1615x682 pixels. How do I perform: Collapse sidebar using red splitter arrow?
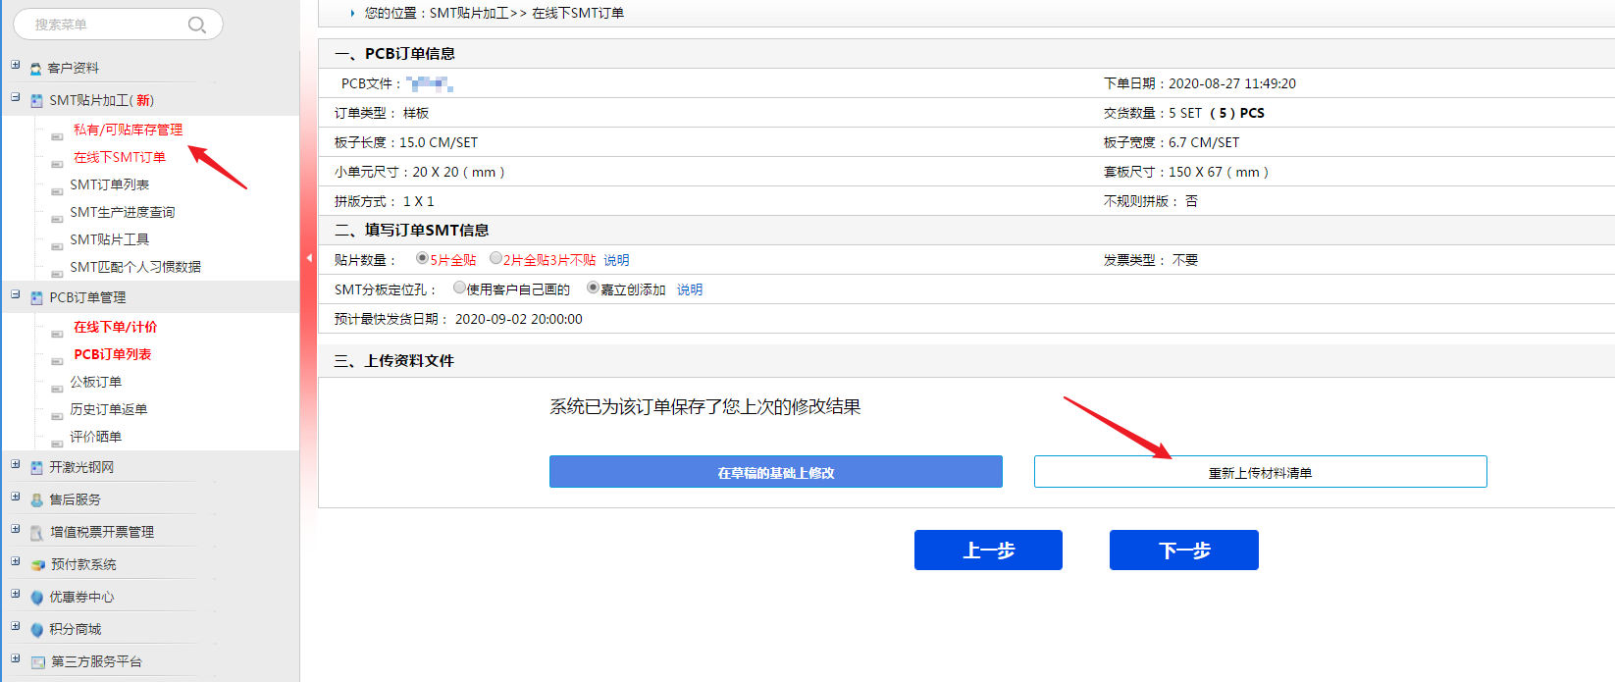coord(309,258)
